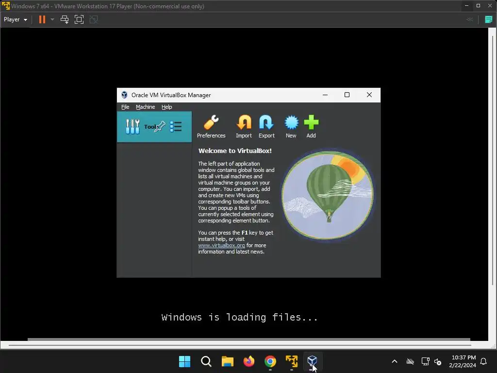Open the Help menu in VirtualBox
The width and height of the screenshot is (497, 373).
167,107
